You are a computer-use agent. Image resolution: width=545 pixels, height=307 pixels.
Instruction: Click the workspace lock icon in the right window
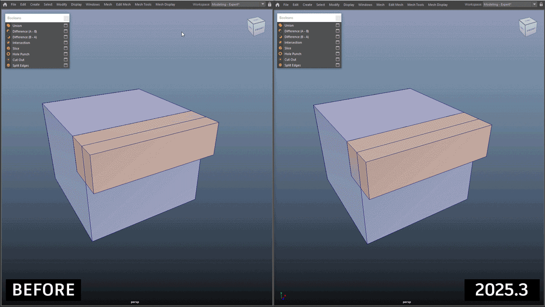point(541,5)
